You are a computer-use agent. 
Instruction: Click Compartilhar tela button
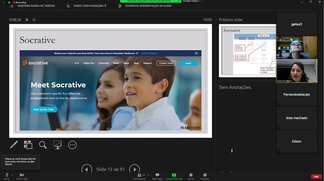click(x=174, y=177)
